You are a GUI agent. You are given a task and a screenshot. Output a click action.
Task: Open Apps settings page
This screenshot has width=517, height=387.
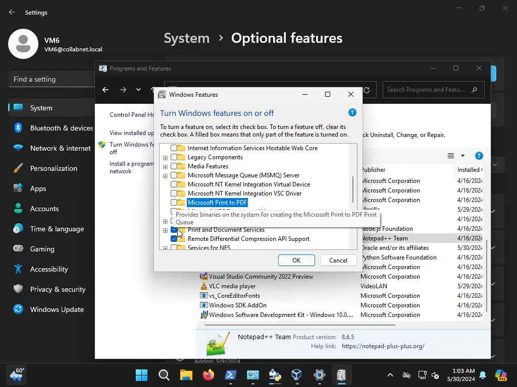pos(52,188)
